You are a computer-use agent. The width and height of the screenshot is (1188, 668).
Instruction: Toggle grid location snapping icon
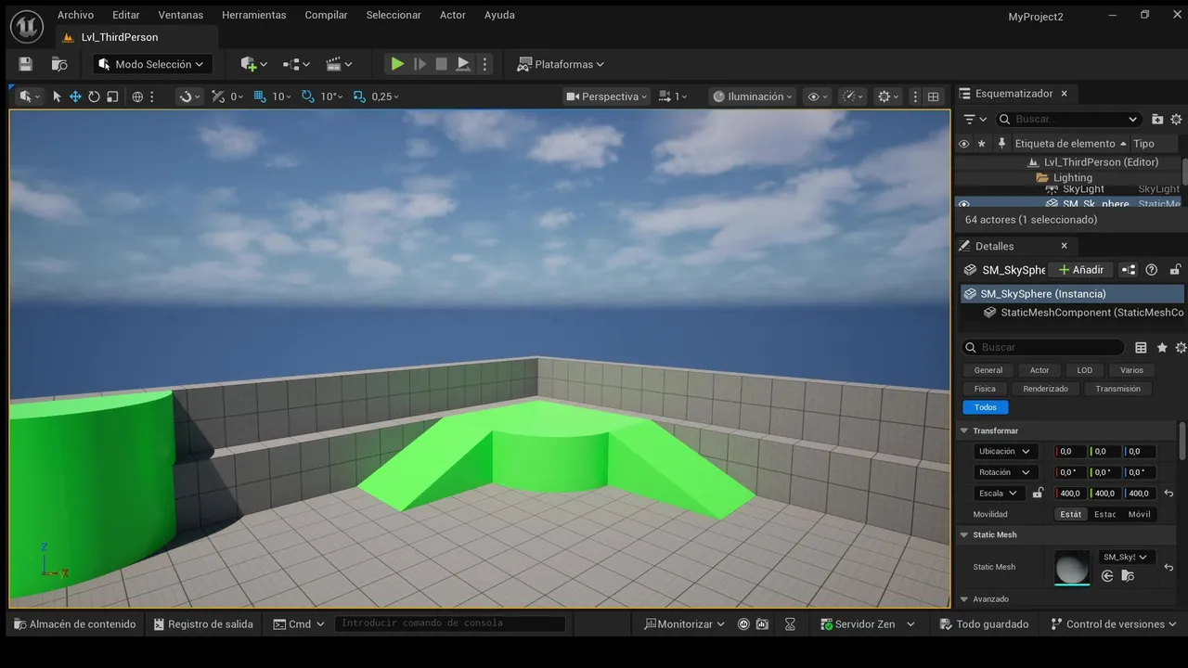point(260,96)
